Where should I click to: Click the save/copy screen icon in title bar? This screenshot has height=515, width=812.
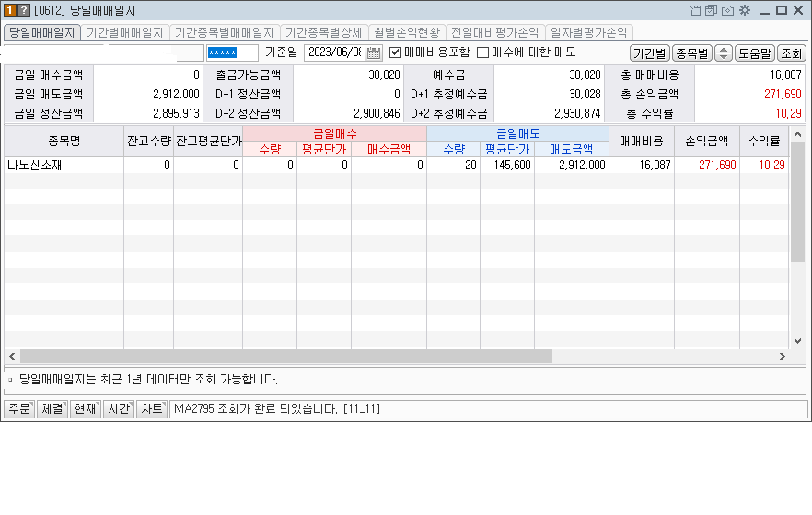click(711, 10)
